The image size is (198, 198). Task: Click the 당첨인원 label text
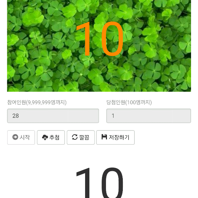[x=116, y=102]
